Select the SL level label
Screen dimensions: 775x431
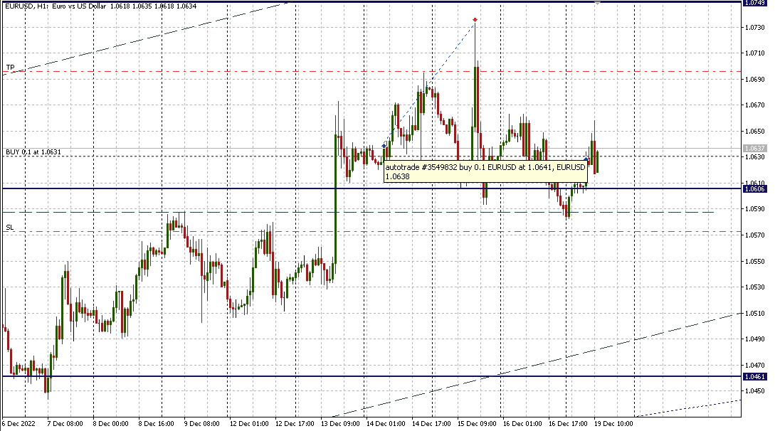(x=10, y=227)
